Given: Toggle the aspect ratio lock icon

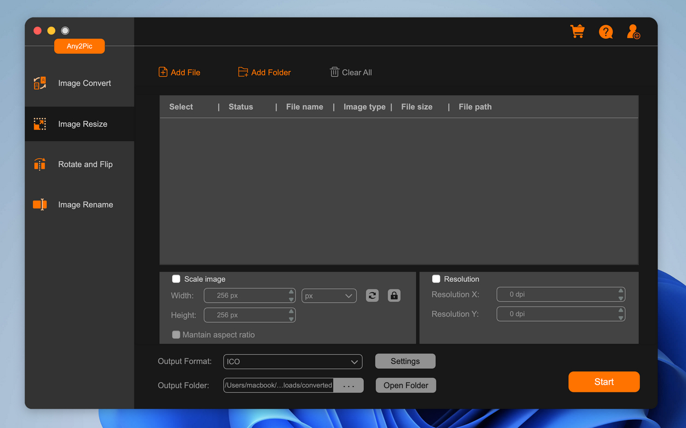Looking at the screenshot, I should tap(394, 296).
